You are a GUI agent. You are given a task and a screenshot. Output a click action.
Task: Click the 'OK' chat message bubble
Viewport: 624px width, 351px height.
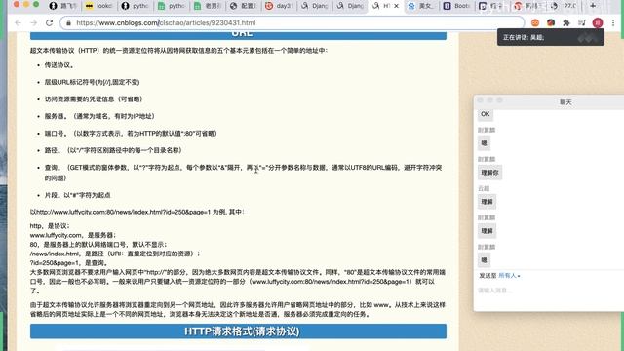(x=486, y=114)
